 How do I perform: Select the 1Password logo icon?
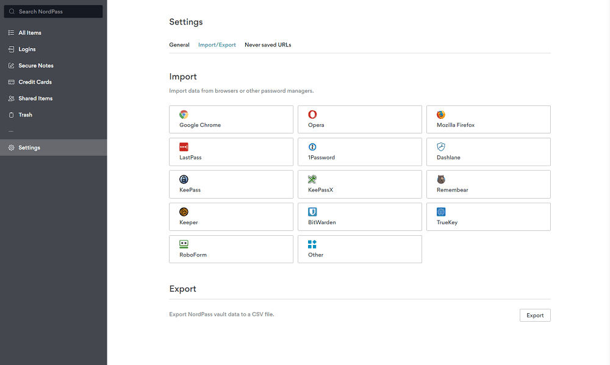(312, 147)
